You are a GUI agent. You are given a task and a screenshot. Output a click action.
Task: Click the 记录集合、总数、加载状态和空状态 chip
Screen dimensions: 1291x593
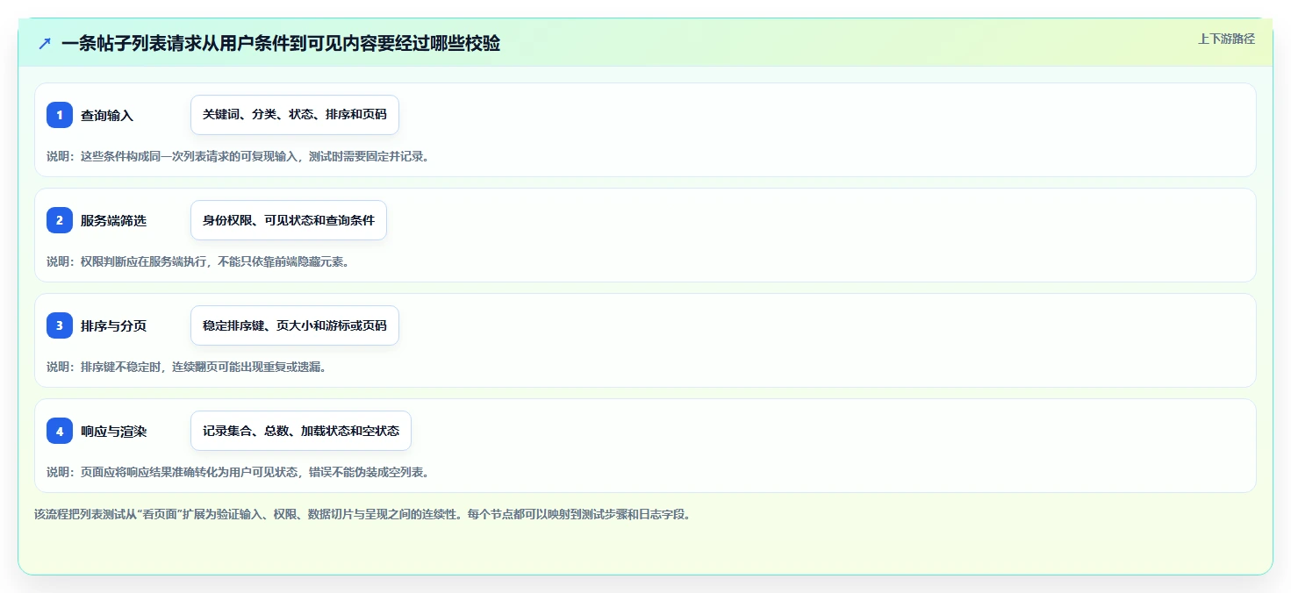[301, 431]
